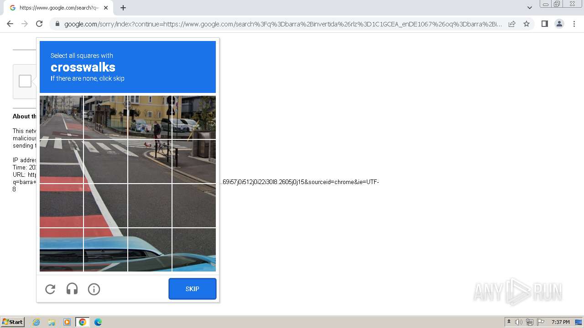
Task: Open the Chrome three-dot menu
Action: coord(574,24)
